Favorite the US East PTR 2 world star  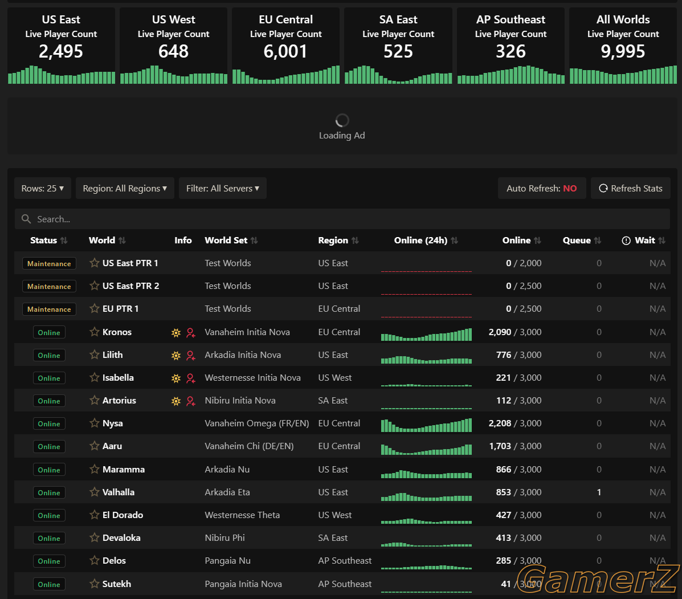[x=95, y=286]
